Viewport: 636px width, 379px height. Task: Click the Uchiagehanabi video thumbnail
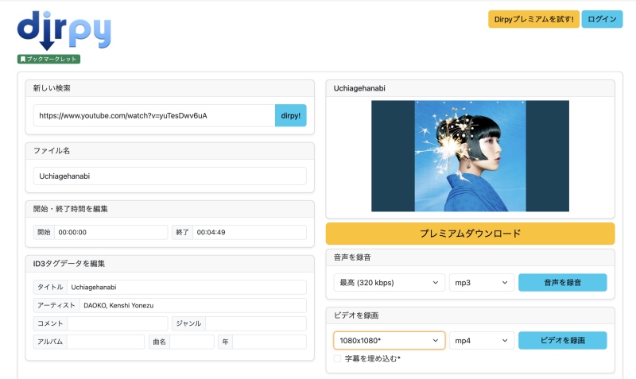pos(470,156)
